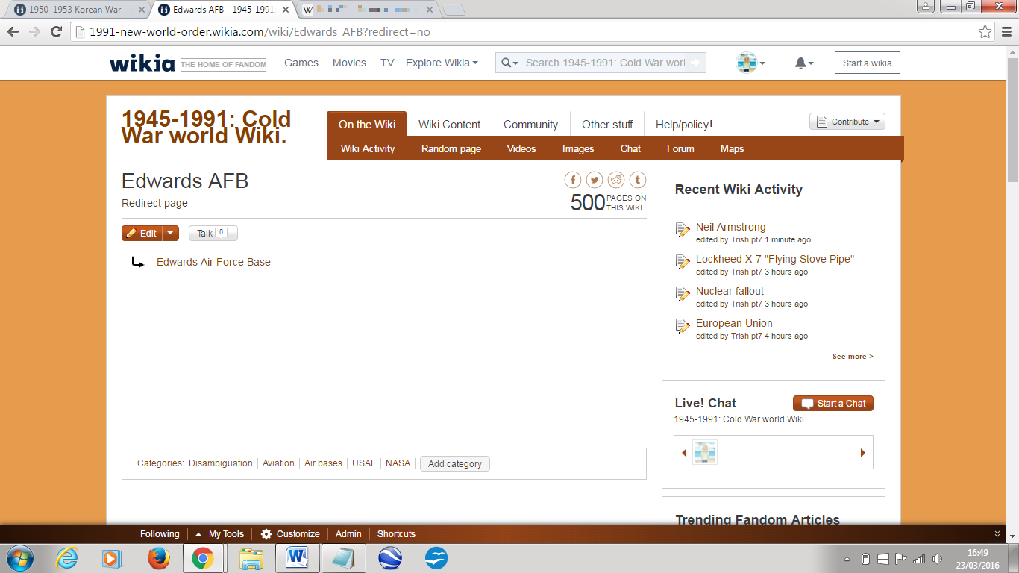Viewport: 1019px width, 573px height.
Task: Open the Wiki Content tab
Action: (x=450, y=125)
